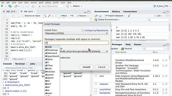Image resolution: width=172 pixels, height=96 pixels.
Task: Click the Cancel button in dialog
Action: coord(102,67)
